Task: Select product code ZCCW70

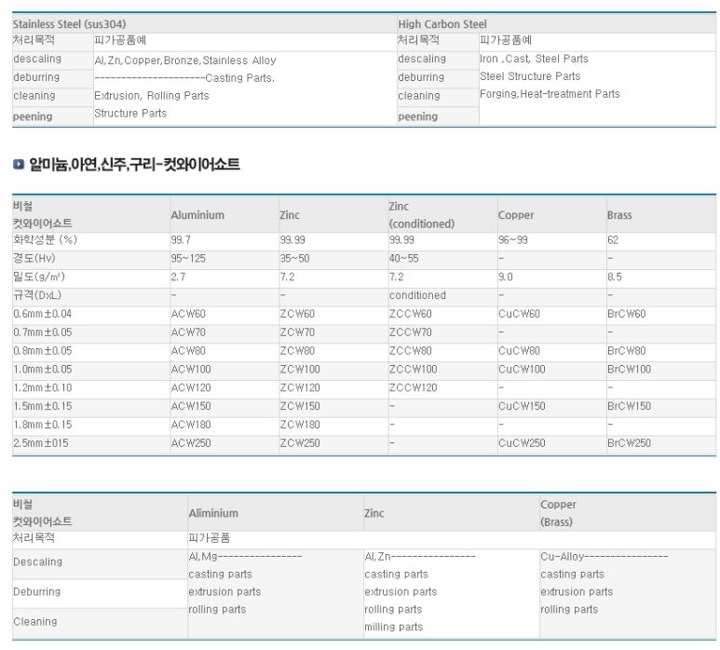Action: click(x=411, y=332)
